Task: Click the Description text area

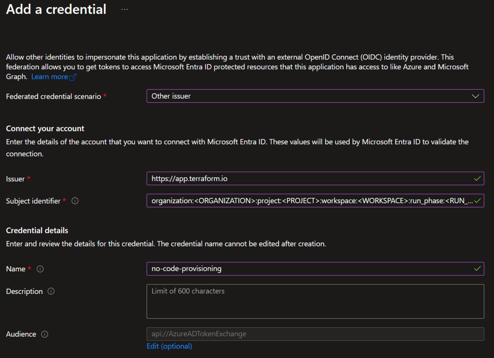Action: pyautogui.click(x=315, y=301)
